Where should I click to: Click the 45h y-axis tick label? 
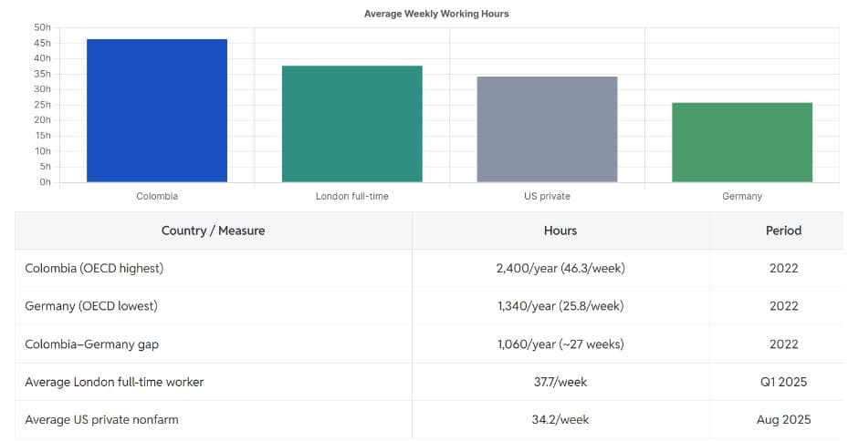[x=42, y=43]
